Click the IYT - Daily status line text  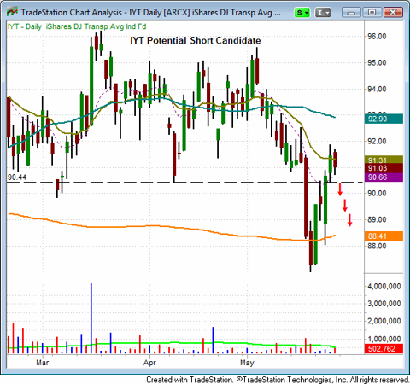click(25, 26)
